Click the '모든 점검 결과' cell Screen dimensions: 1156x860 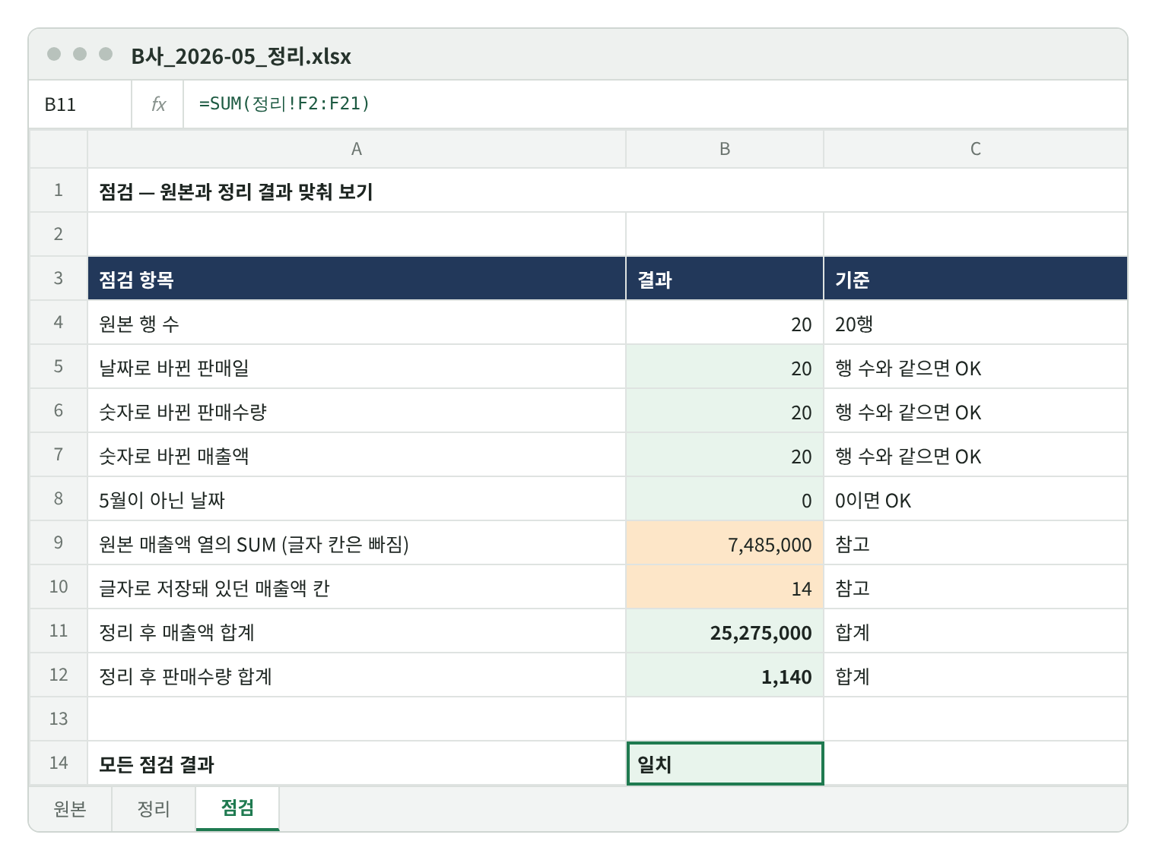point(357,764)
